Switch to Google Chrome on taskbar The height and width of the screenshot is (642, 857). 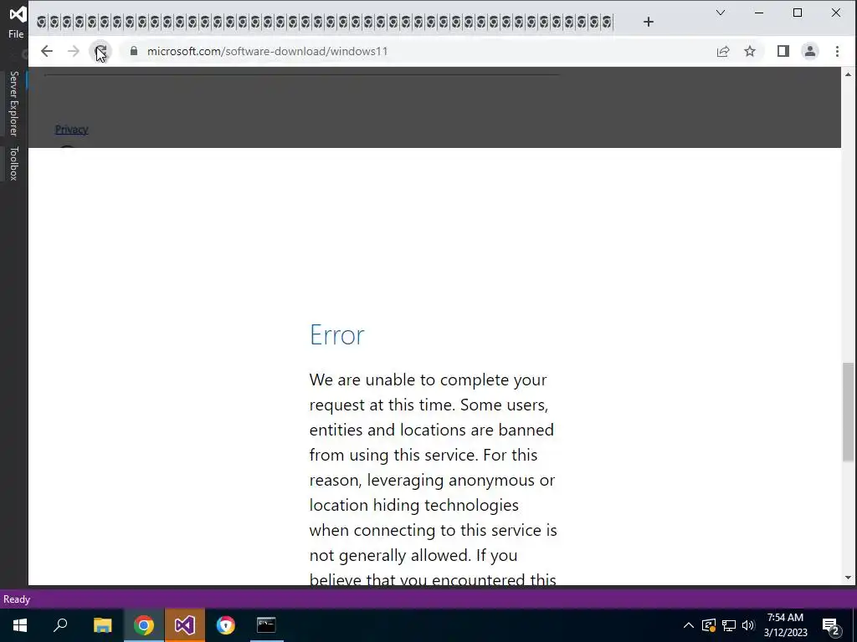coord(144,625)
